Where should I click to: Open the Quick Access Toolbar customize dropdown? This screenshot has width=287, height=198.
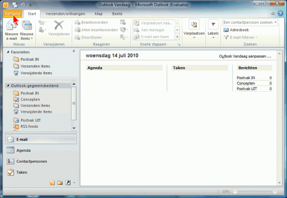(x=31, y=5)
